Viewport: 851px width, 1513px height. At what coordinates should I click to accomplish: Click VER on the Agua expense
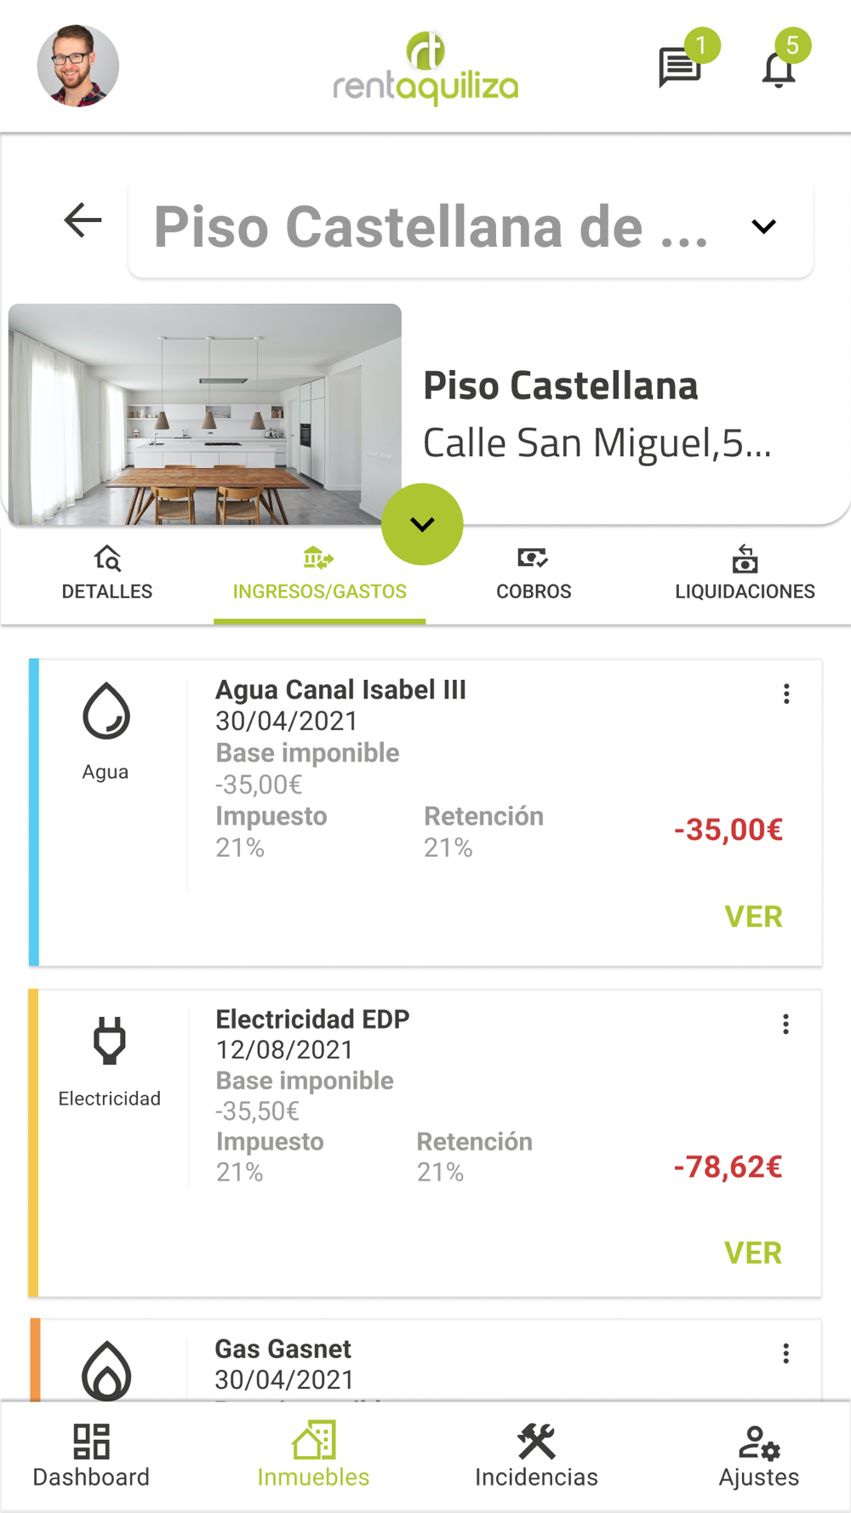click(x=753, y=916)
